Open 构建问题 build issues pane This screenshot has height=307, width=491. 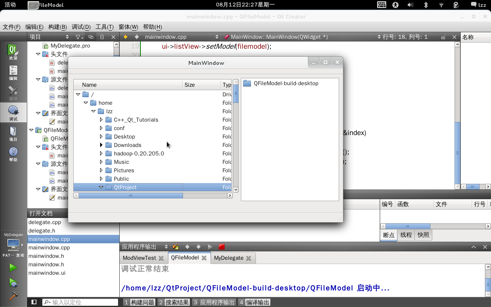coord(139,302)
